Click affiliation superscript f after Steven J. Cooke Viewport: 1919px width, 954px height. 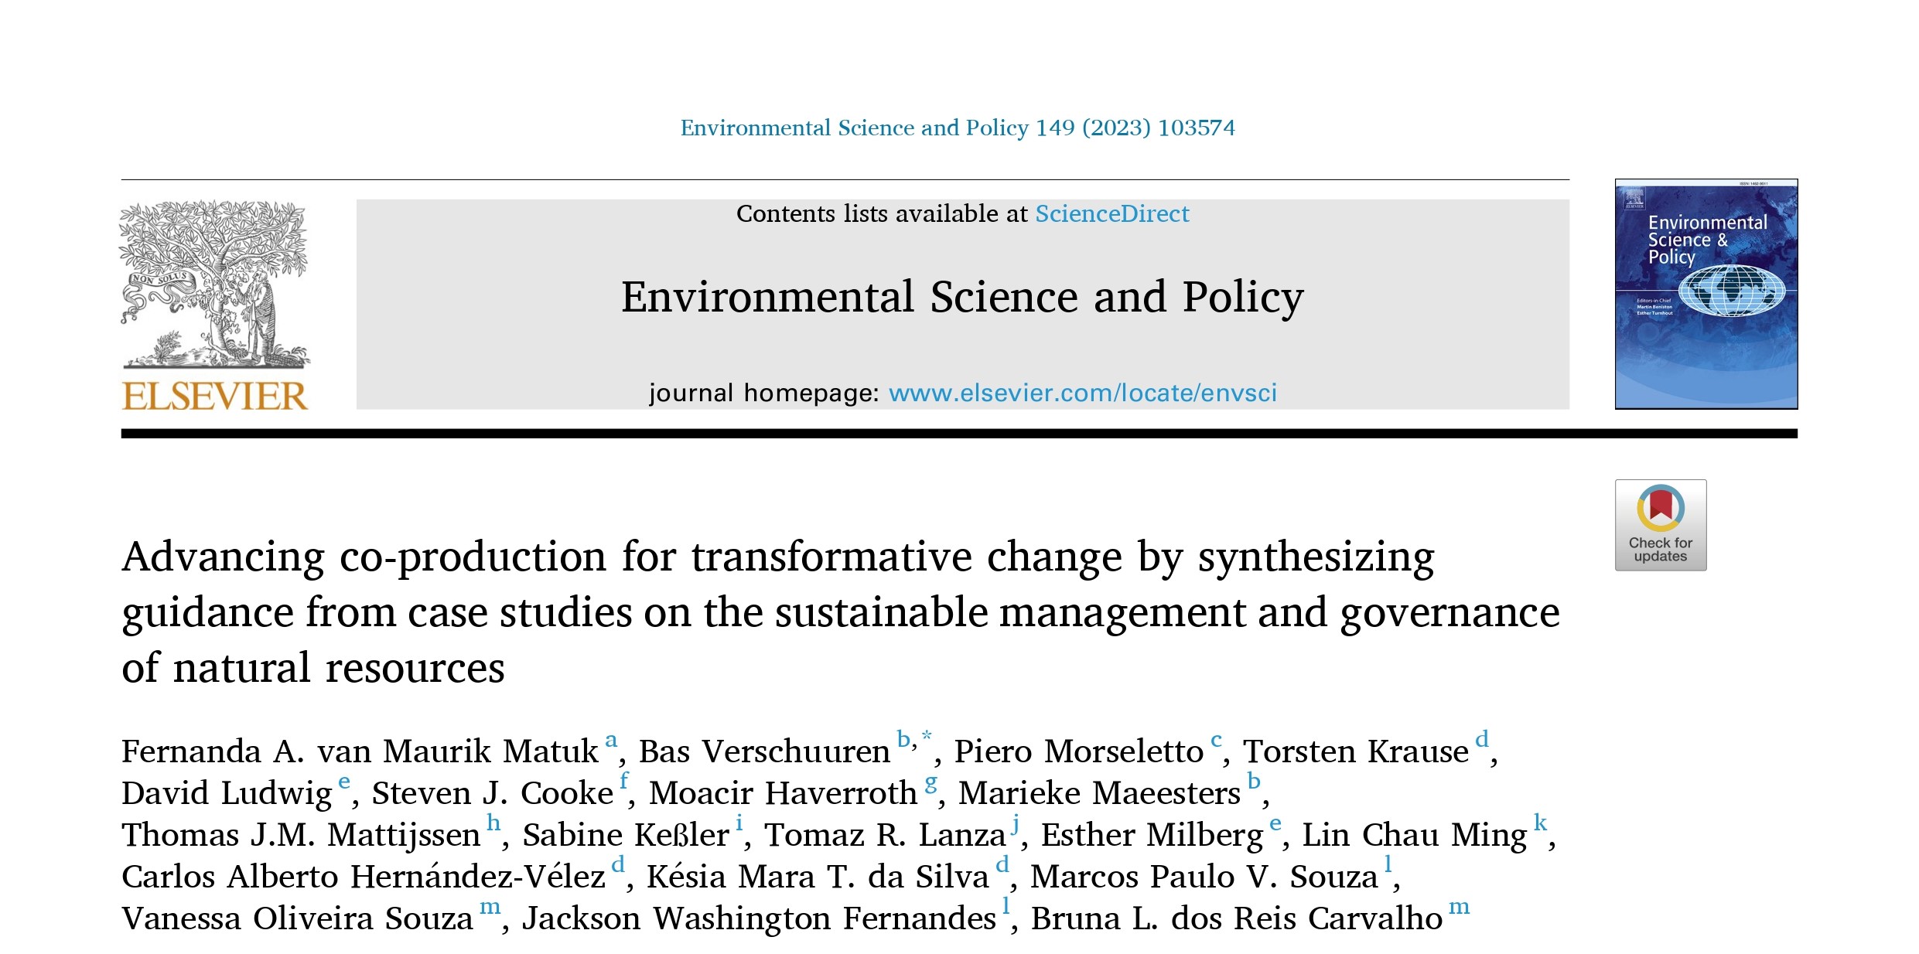coord(624,780)
